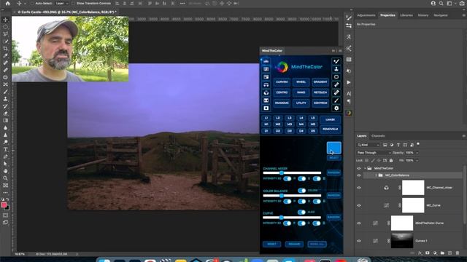Screen dimensions: 467x262
Task: Switch to the History tab
Action: coord(423,15)
